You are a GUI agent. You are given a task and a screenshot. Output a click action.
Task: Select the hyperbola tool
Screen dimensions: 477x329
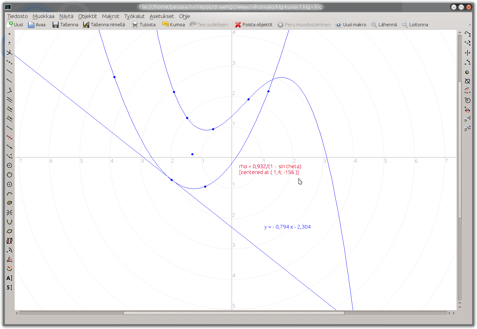(x=9, y=212)
